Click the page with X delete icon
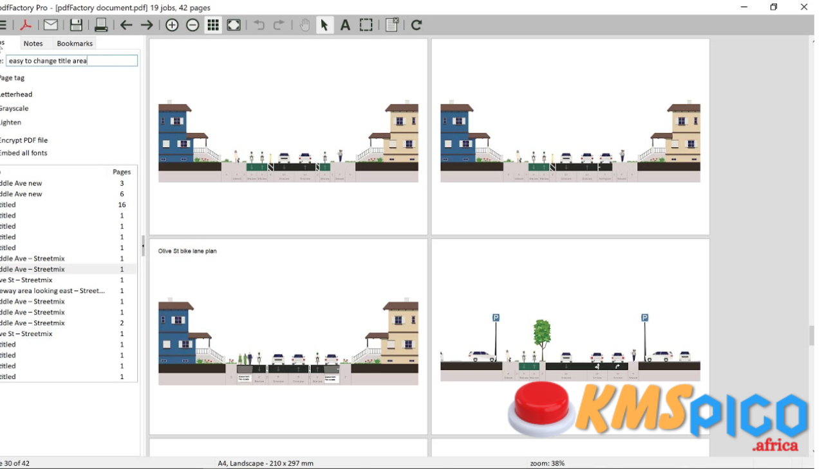824x469 pixels. click(391, 25)
